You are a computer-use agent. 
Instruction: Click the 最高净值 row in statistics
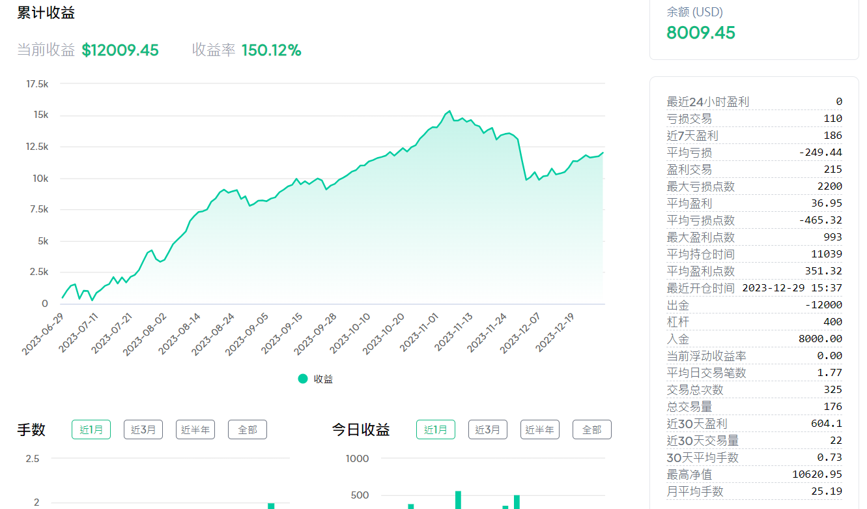coord(754,474)
